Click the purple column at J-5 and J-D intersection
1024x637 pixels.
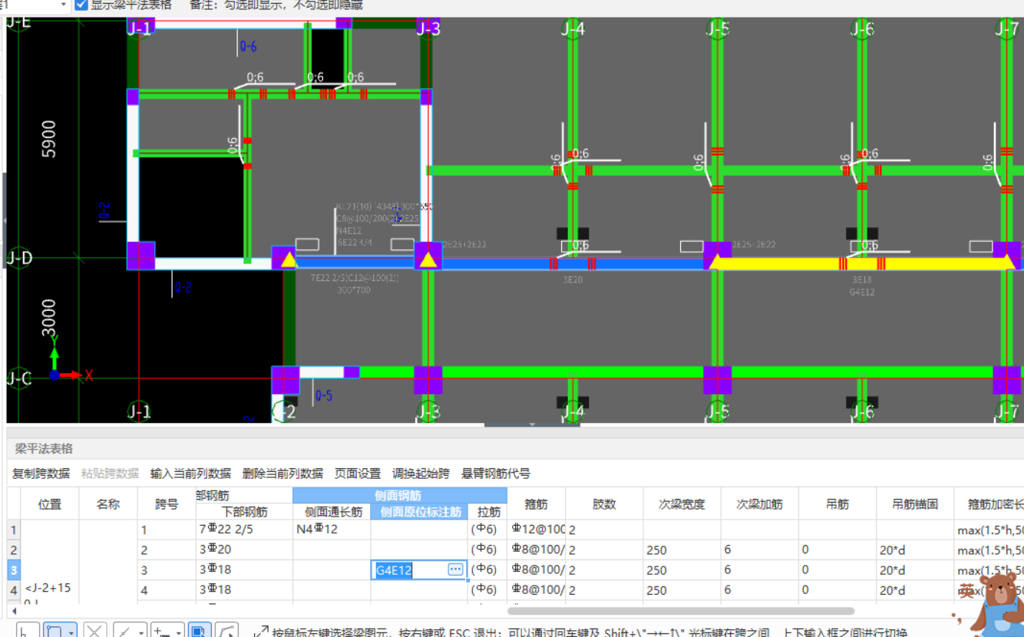click(x=718, y=256)
